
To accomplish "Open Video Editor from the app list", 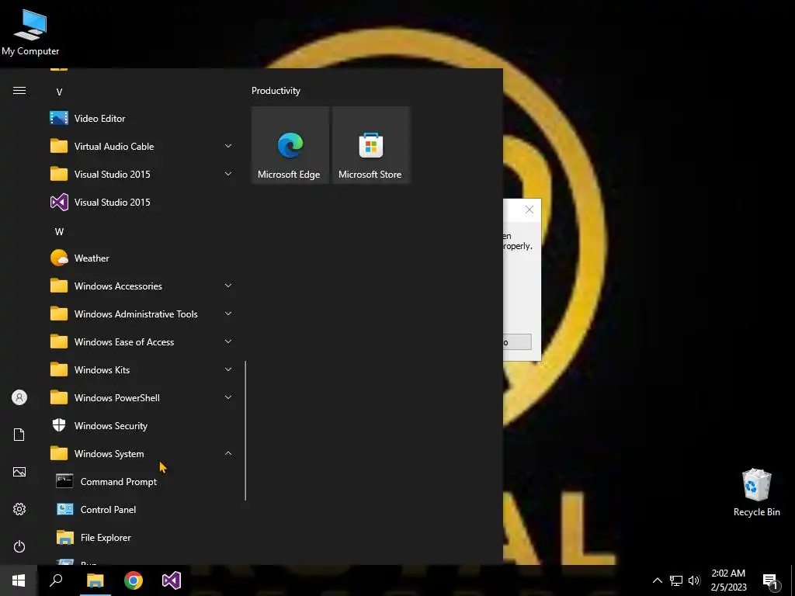I will (142, 119).
